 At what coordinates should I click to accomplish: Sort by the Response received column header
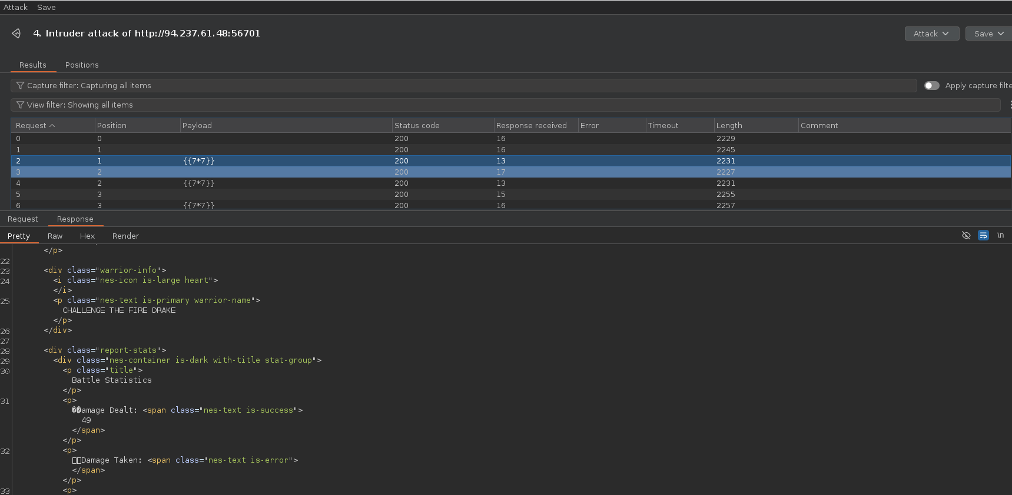(x=536, y=125)
